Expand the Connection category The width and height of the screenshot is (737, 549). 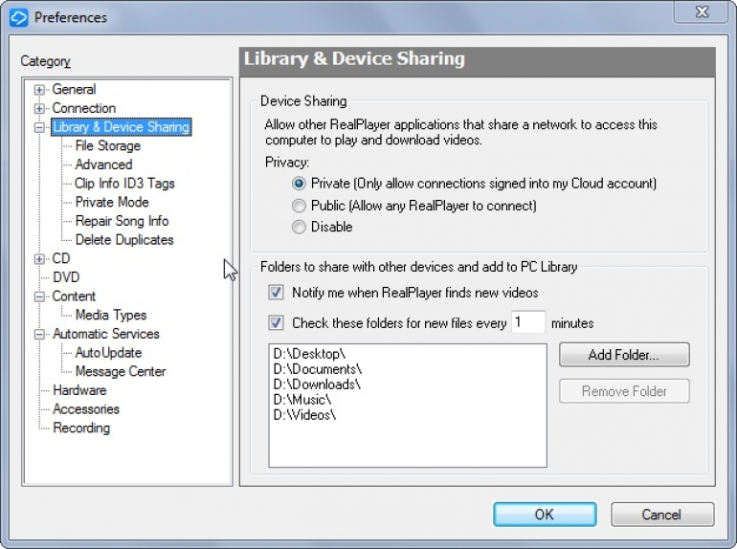click(39, 108)
